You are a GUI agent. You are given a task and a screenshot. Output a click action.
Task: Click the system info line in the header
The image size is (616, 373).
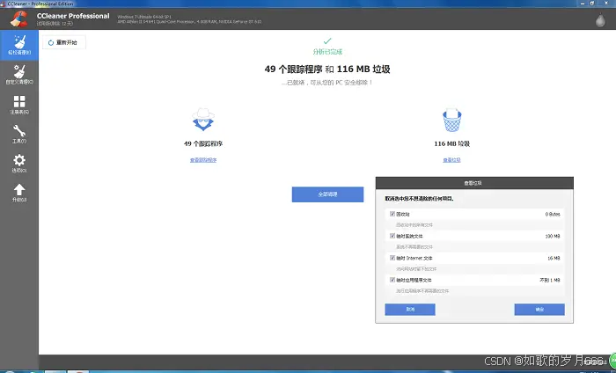pyautogui.click(x=189, y=19)
